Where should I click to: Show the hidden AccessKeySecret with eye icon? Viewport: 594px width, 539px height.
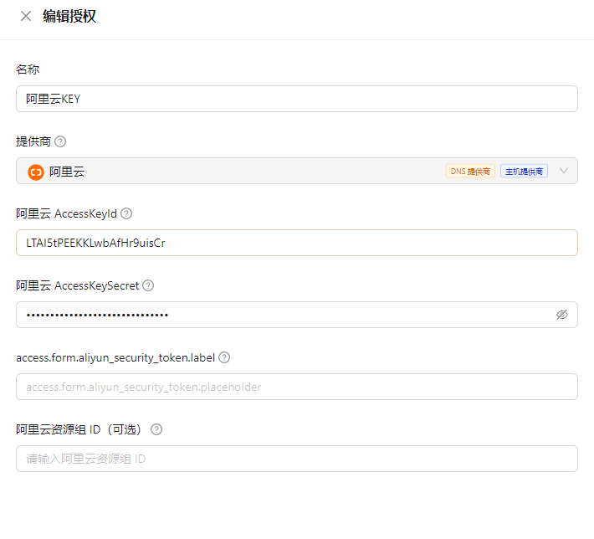coord(562,315)
